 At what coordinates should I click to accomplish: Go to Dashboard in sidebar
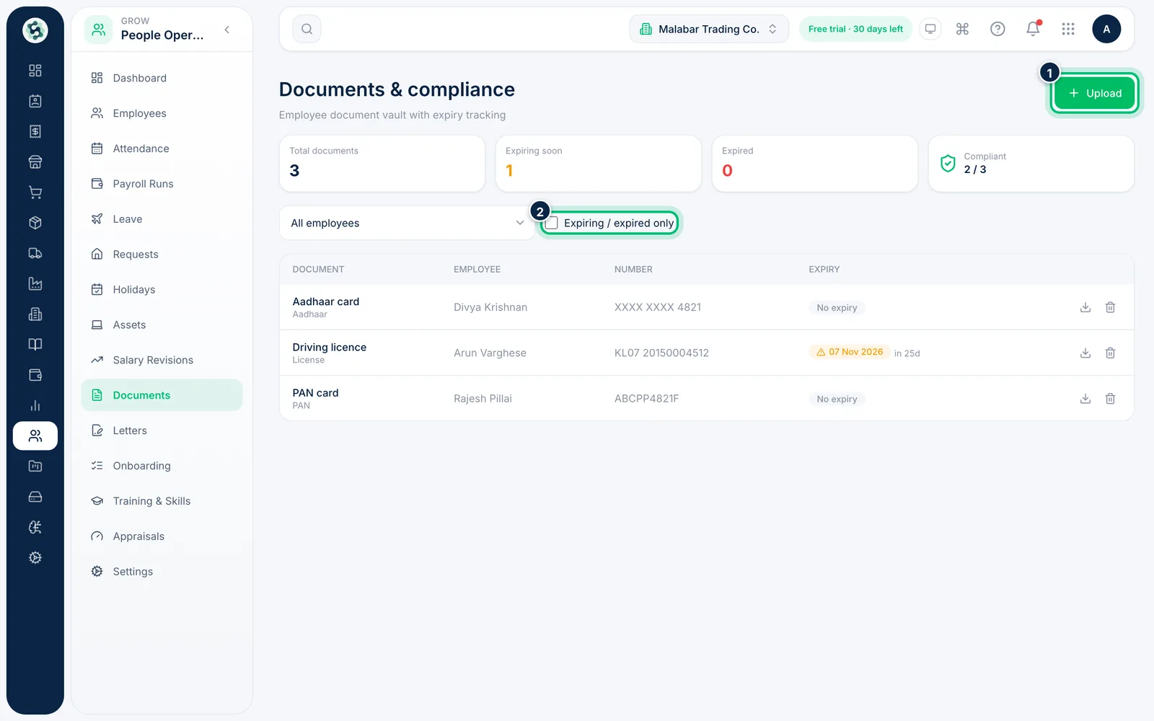point(162,78)
